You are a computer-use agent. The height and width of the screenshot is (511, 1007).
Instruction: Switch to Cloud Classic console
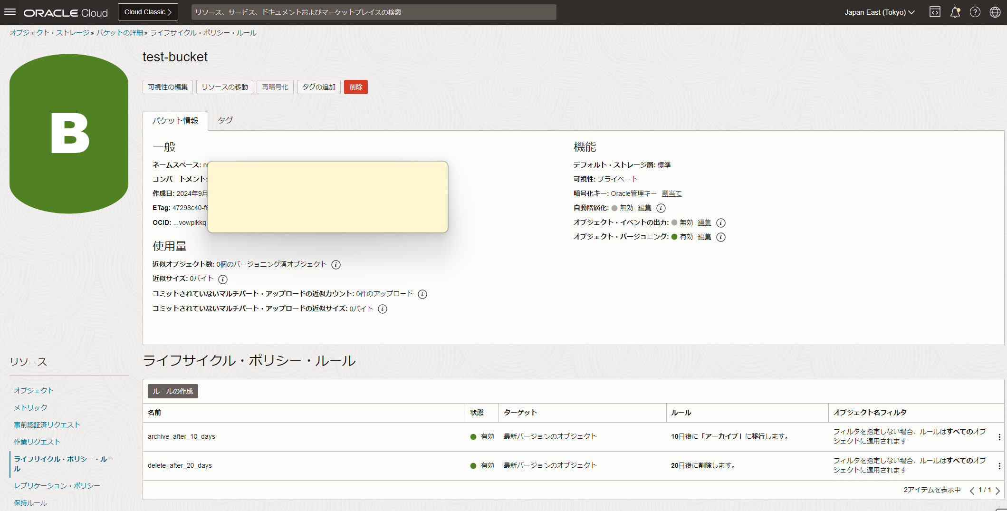coord(148,12)
